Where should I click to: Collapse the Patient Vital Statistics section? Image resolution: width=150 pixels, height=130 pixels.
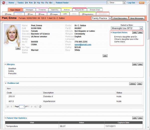[x=5, y=118]
